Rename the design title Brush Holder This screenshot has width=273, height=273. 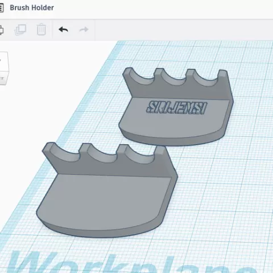pyautogui.click(x=32, y=8)
